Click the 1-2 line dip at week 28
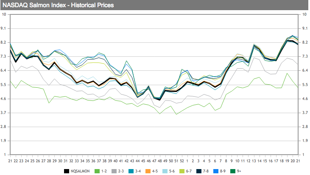Image resolution: width=310 pixels, height=175 pixels. tap(49, 103)
